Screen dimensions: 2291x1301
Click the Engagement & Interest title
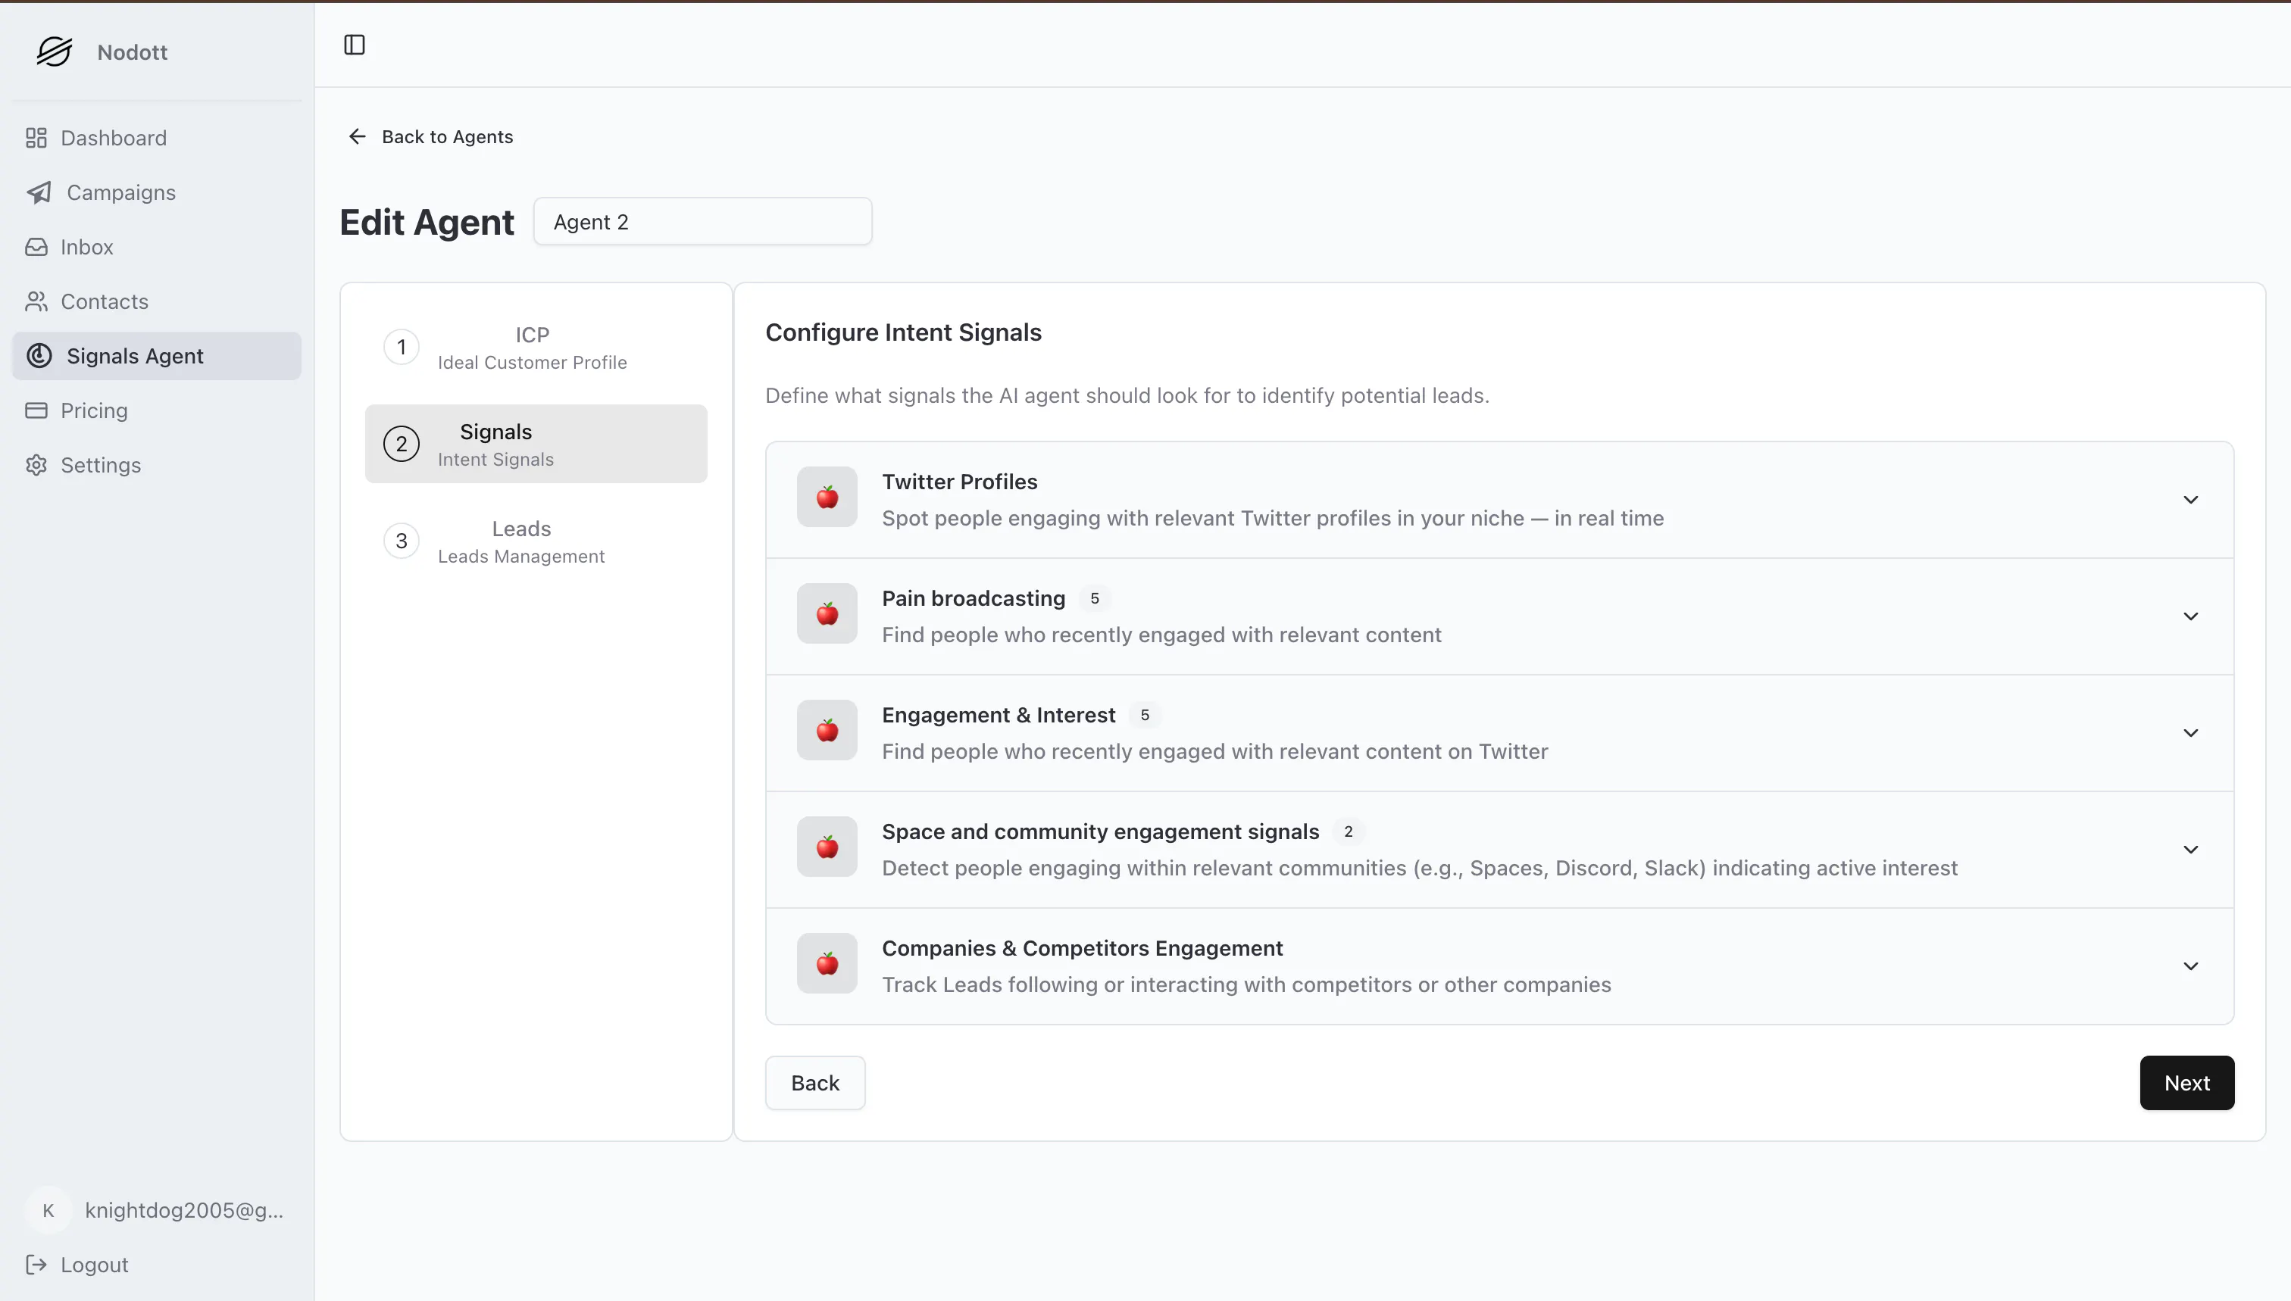pyautogui.click(x=999, y=715)
